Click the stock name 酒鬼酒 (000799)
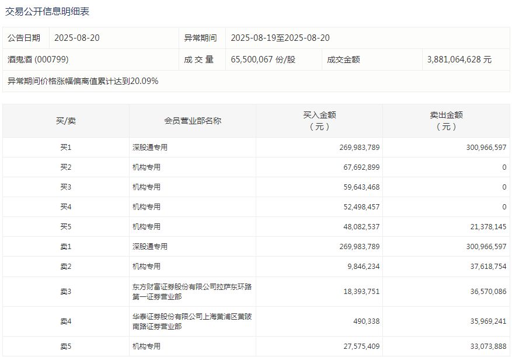 coord(38,60)
